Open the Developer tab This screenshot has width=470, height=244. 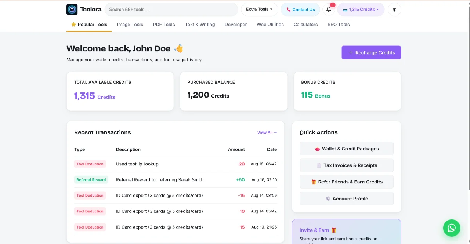click(236, 25)
